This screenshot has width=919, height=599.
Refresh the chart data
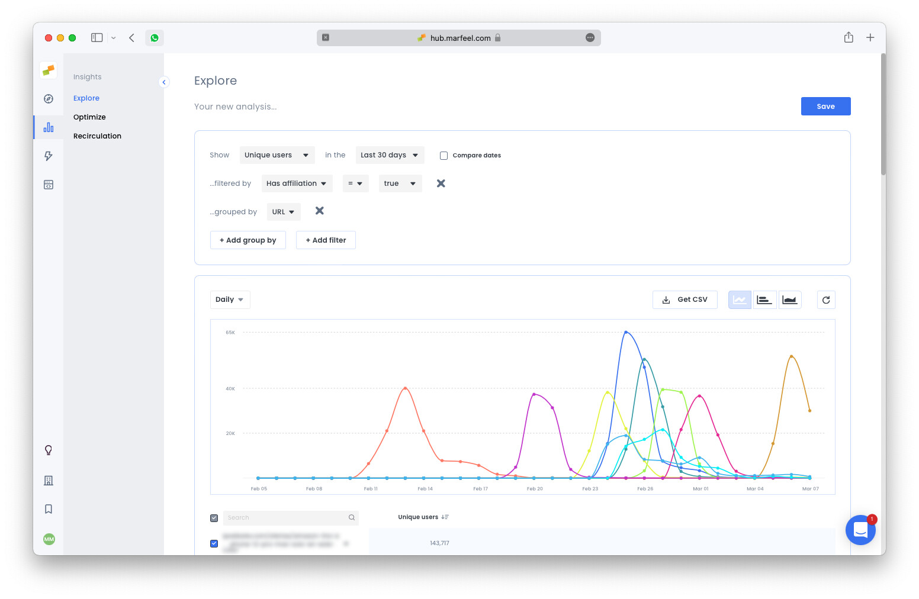826,299
